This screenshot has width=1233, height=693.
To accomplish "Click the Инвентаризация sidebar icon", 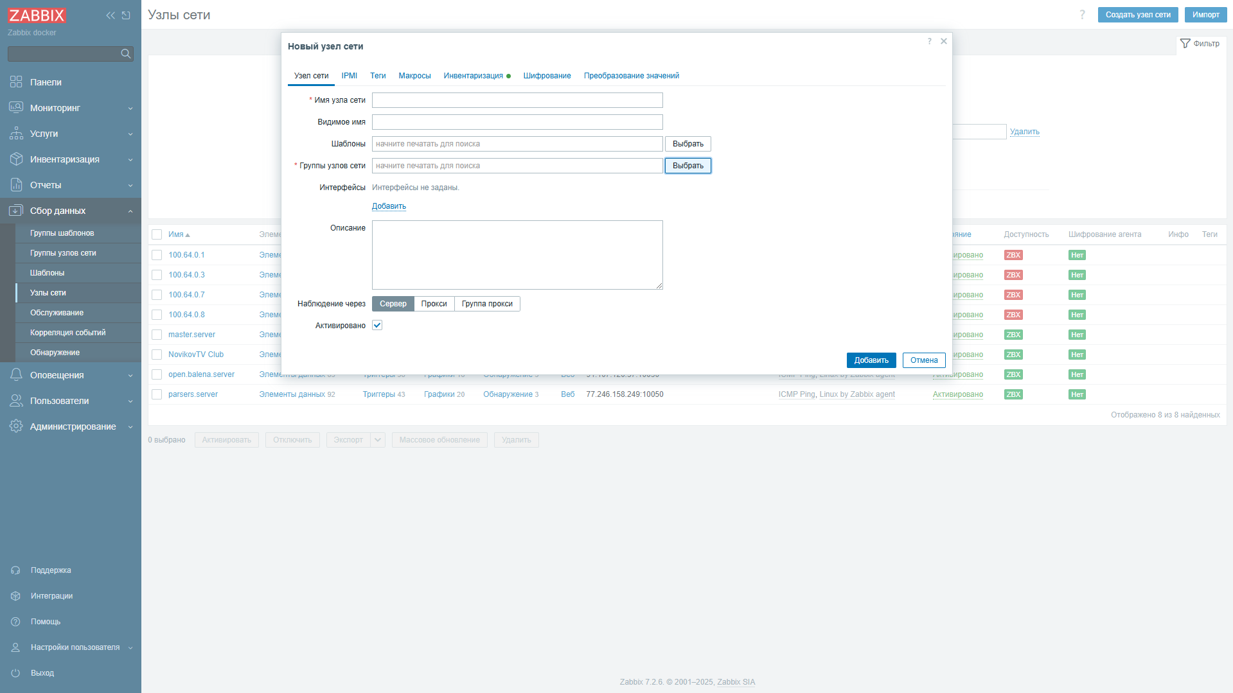I will 16,159.
